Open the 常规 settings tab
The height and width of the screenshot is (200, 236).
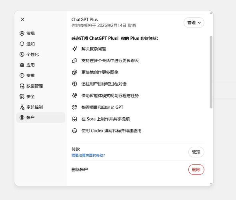point(41,33)
